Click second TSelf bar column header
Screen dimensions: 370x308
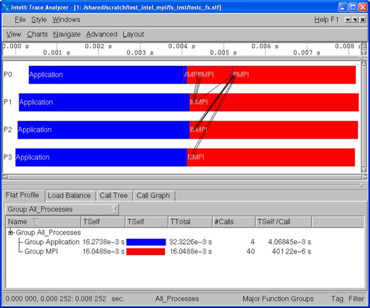pos(146,222)
